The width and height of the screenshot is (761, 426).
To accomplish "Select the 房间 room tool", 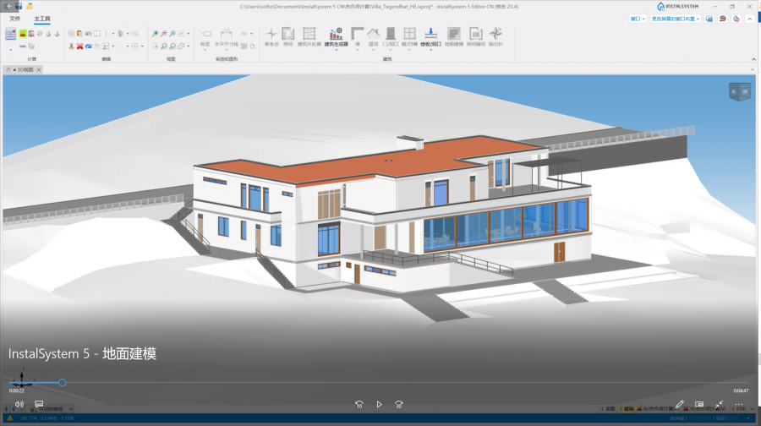I will (x=288, y=35).
